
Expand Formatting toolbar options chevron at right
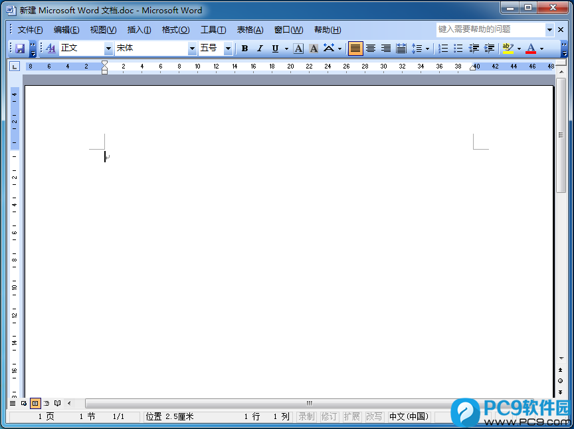coord(564,49)
